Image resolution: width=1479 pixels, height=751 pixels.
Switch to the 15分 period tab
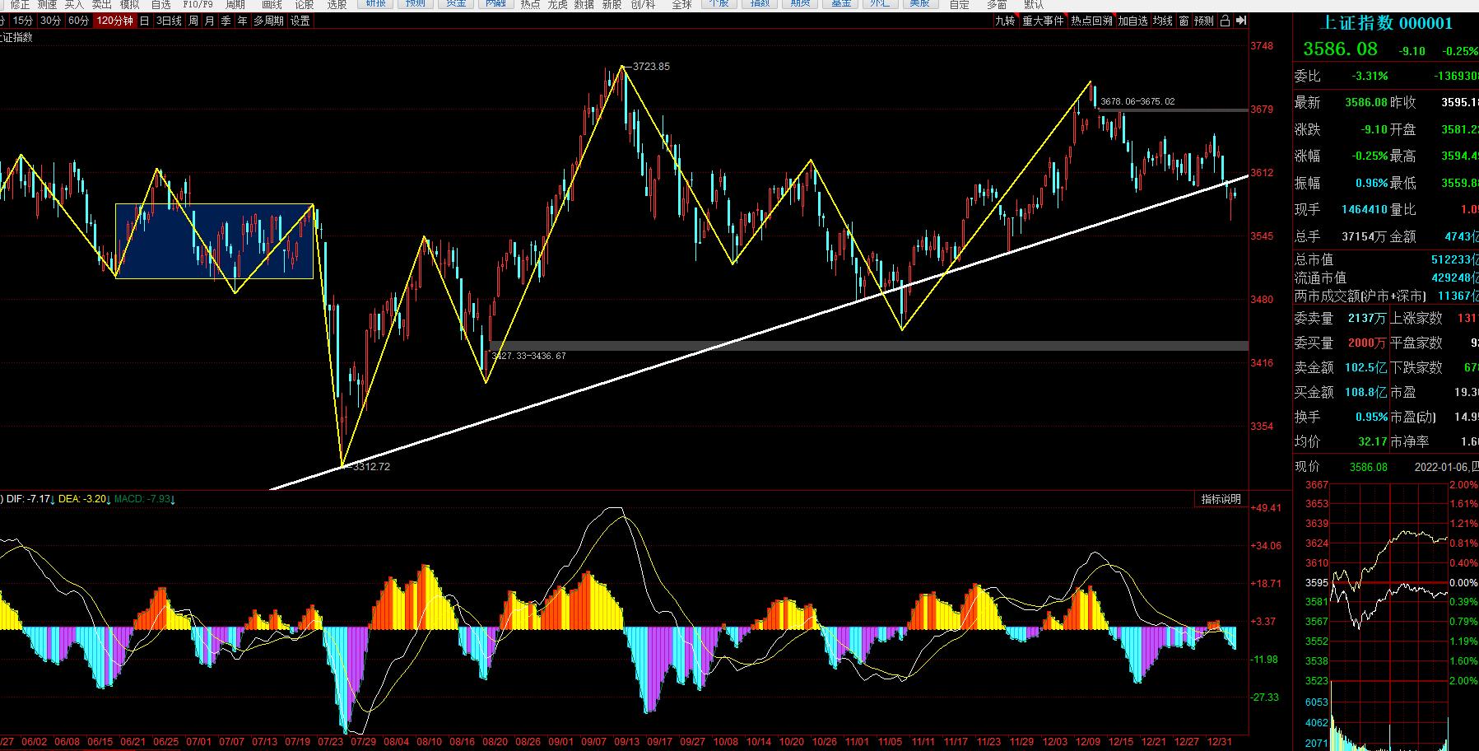[x=23, y=21]
